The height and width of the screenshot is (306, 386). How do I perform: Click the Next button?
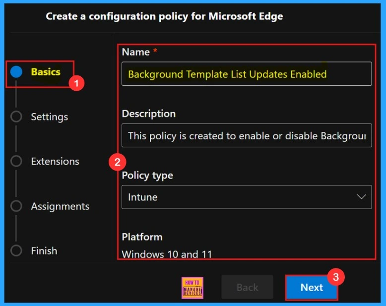pyautogui.click(x=312, y=287)
